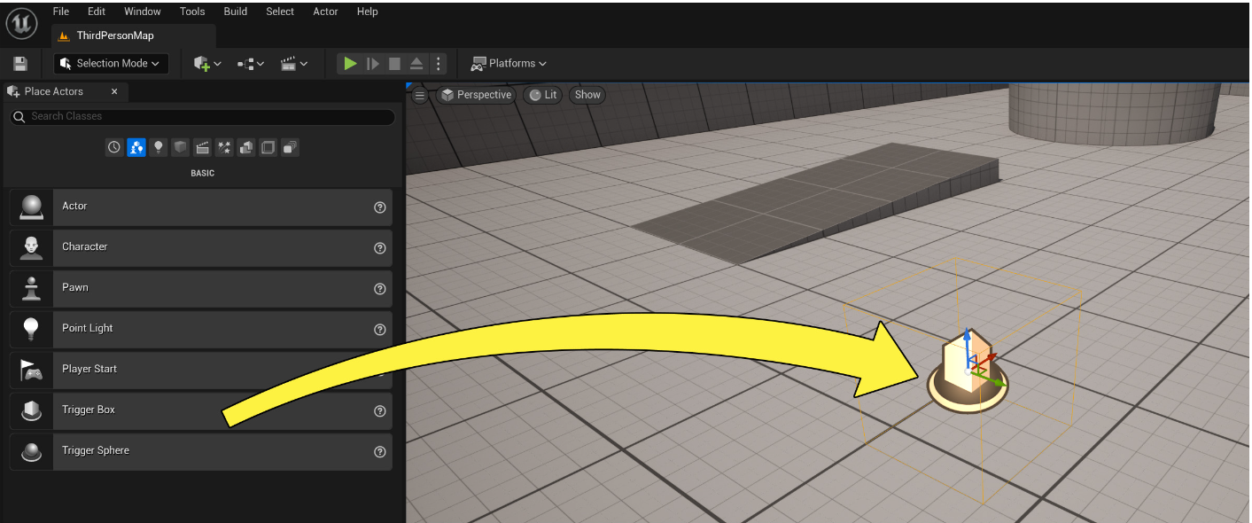Open the Tools menu

pyautogui.click(x=192, y=12)
